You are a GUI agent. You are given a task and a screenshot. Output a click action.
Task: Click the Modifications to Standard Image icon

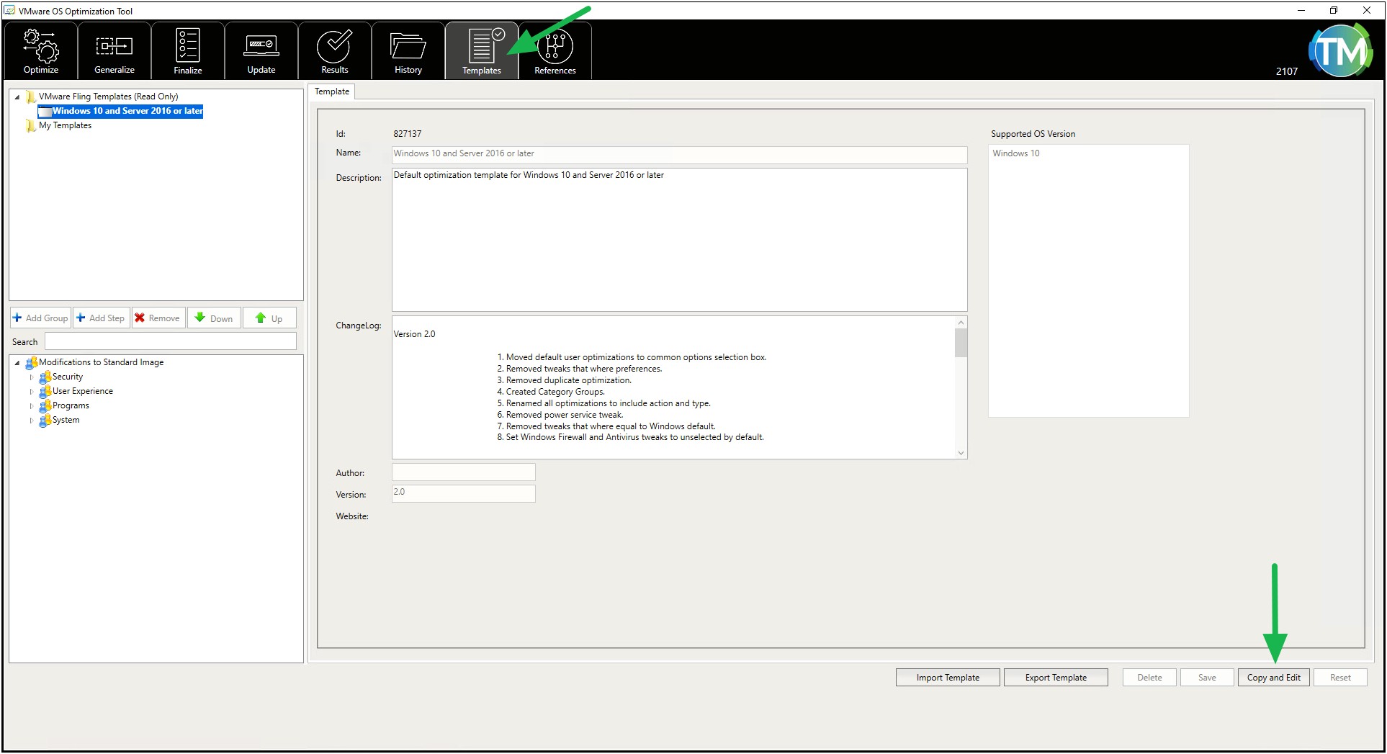[32, 362]
